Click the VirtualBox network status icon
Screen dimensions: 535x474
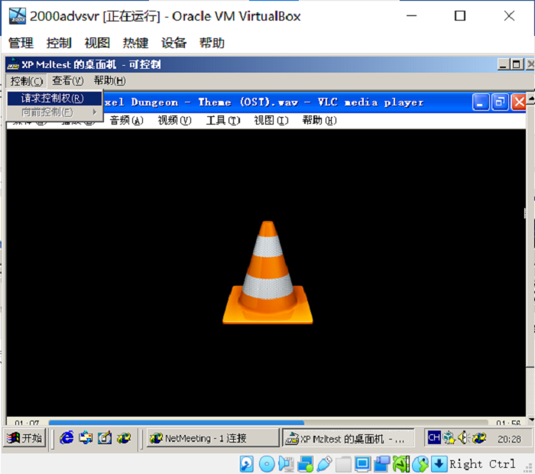pyautogui.click(x=306, y=464)
